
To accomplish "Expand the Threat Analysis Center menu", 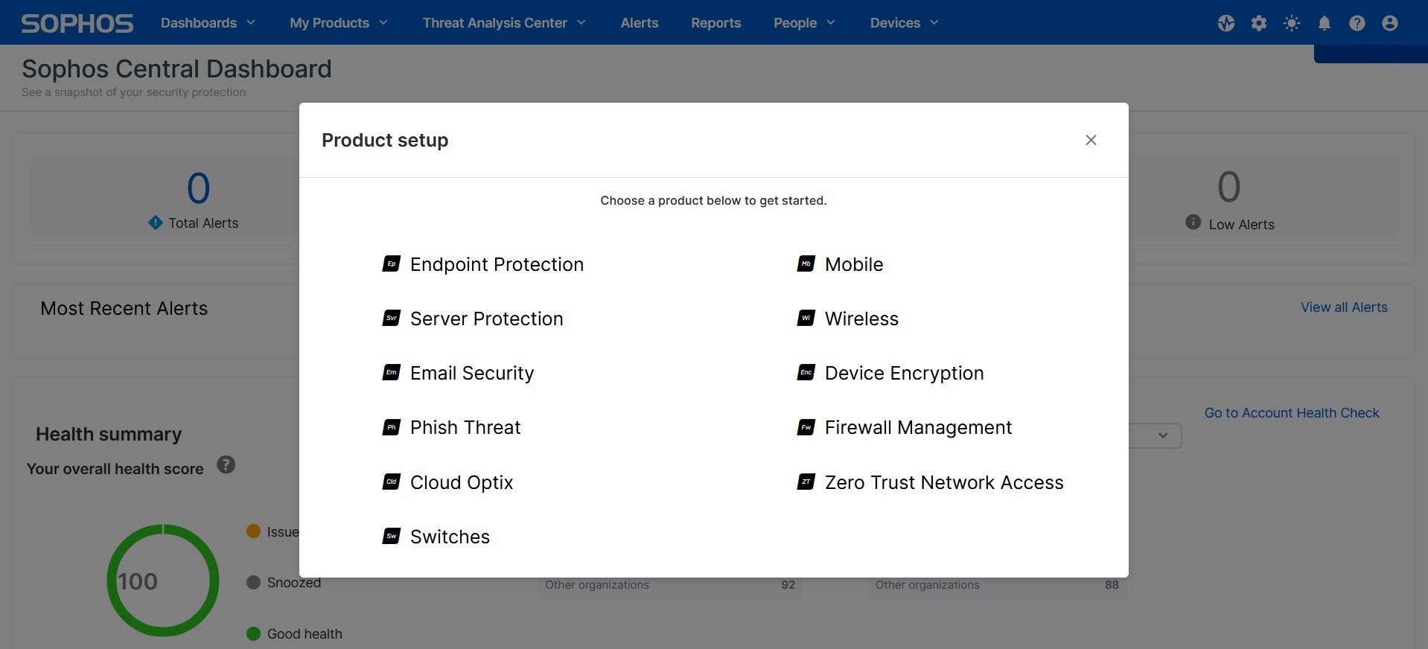I will pos(504,23).
